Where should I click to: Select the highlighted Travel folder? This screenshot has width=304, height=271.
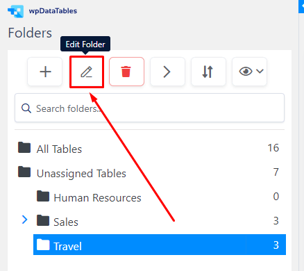(x=160, y=245)
